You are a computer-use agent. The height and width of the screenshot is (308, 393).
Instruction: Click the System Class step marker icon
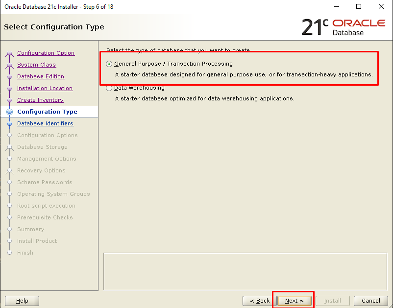(x=9, y=65)
